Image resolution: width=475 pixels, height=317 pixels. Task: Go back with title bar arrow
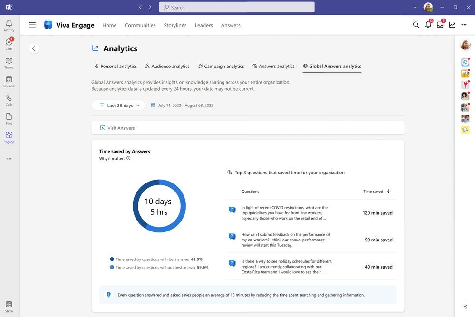(140, 7)
